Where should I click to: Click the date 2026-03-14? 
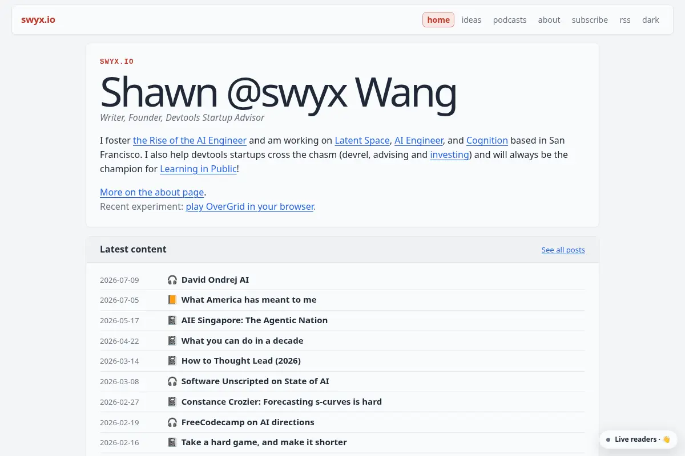click(119, 361)
